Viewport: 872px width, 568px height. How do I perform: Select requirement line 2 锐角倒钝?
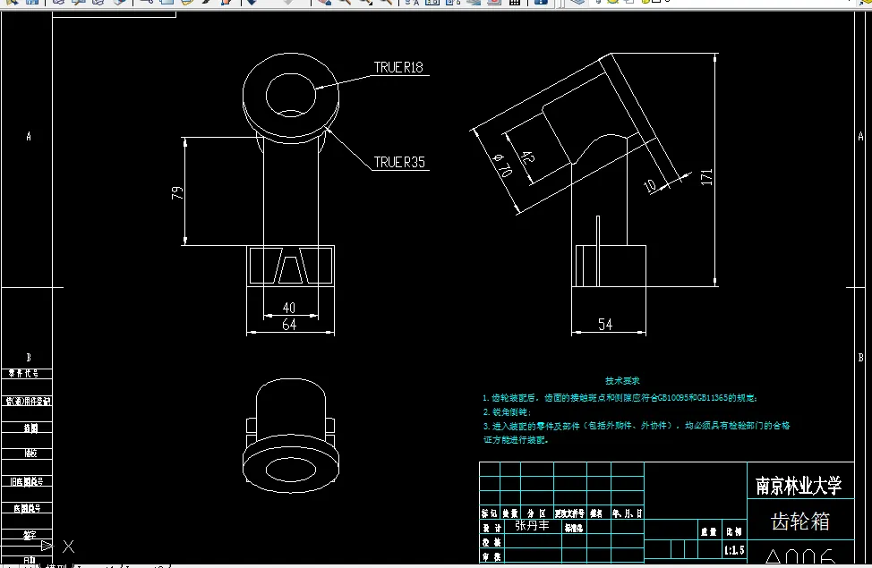[x=507, y=411]
